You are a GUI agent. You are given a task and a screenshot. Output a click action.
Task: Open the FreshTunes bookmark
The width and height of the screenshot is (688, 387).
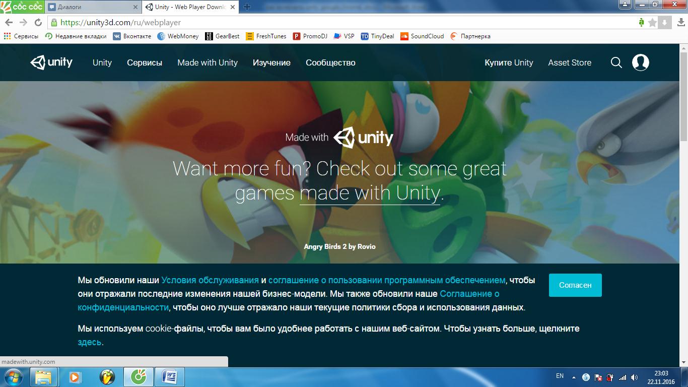tap(266, 36)
